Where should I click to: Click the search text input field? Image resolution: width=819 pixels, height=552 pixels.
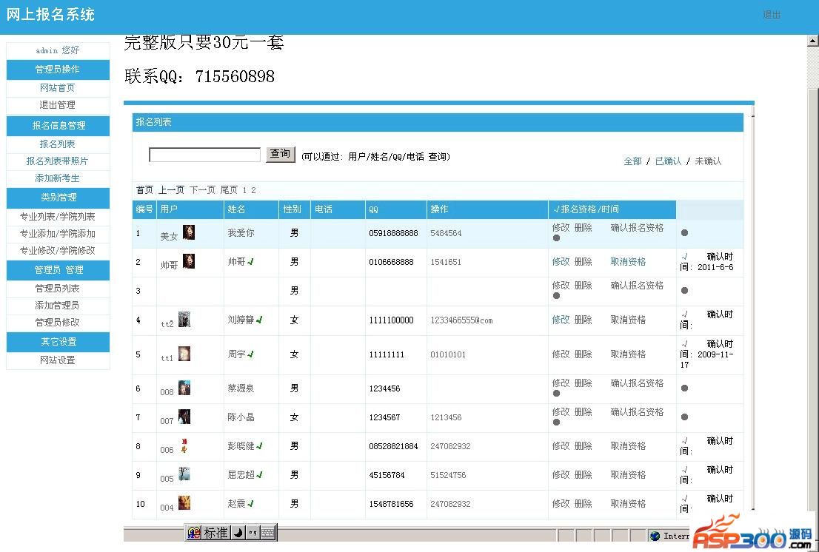click(x=204, y=155)
